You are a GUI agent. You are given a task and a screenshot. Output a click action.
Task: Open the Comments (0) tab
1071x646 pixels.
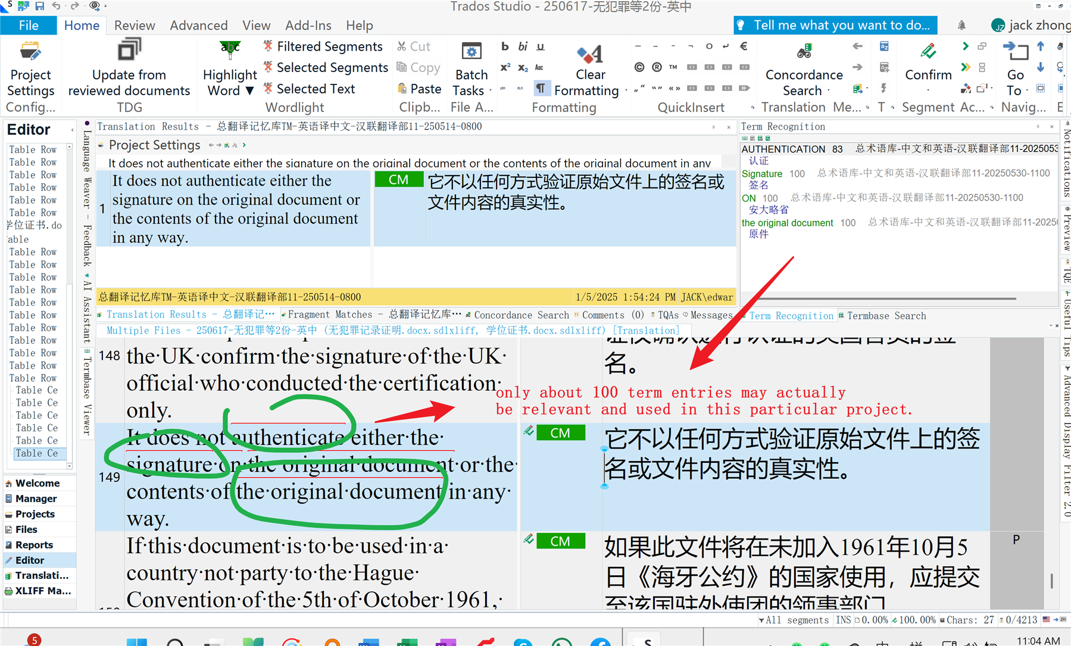tap(608, 315)
